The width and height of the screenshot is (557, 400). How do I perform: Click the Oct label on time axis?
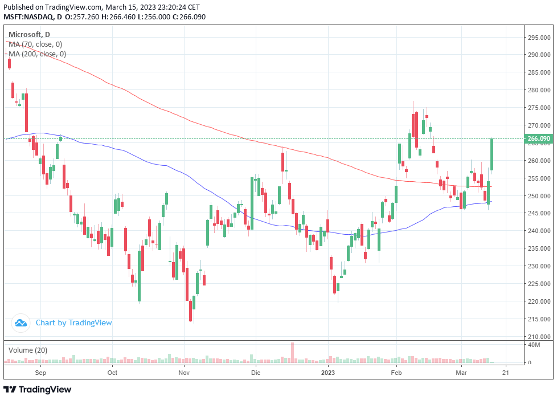pos(112,373)
